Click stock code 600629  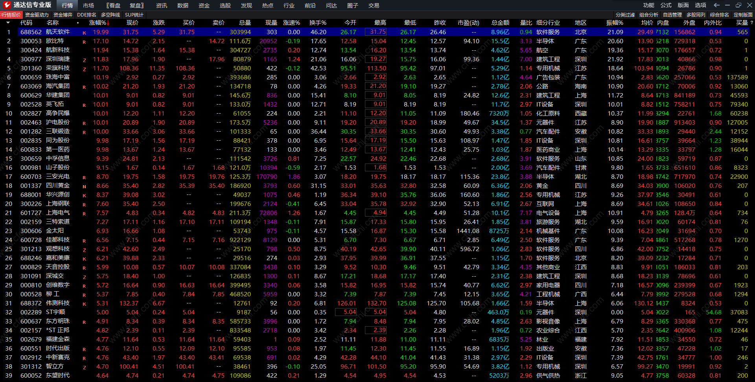coord(31,95)
